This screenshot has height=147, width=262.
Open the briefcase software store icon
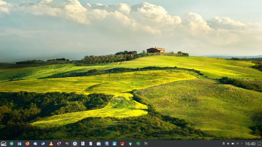pyautogui.click(x=99, y=143)
